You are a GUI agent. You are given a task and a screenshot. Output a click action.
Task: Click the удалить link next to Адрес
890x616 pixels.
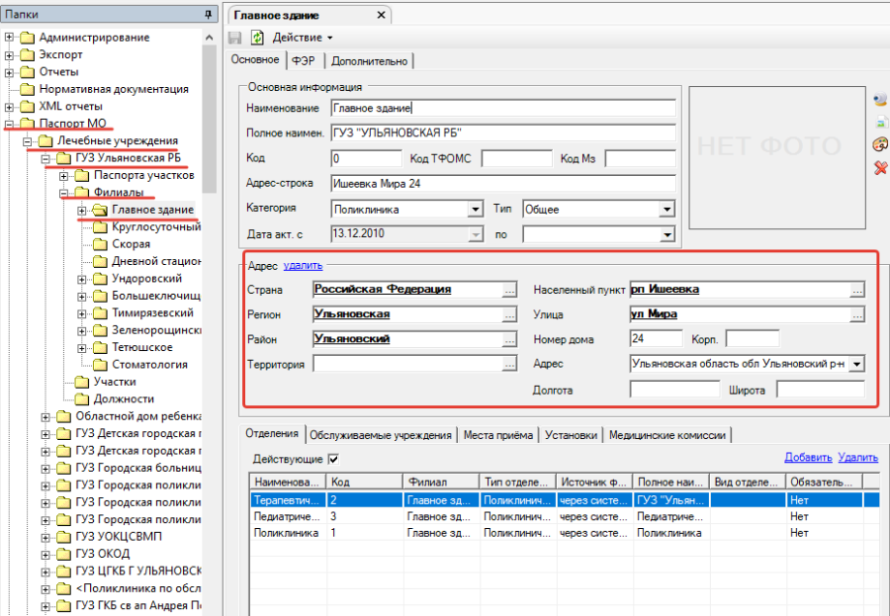303,265
